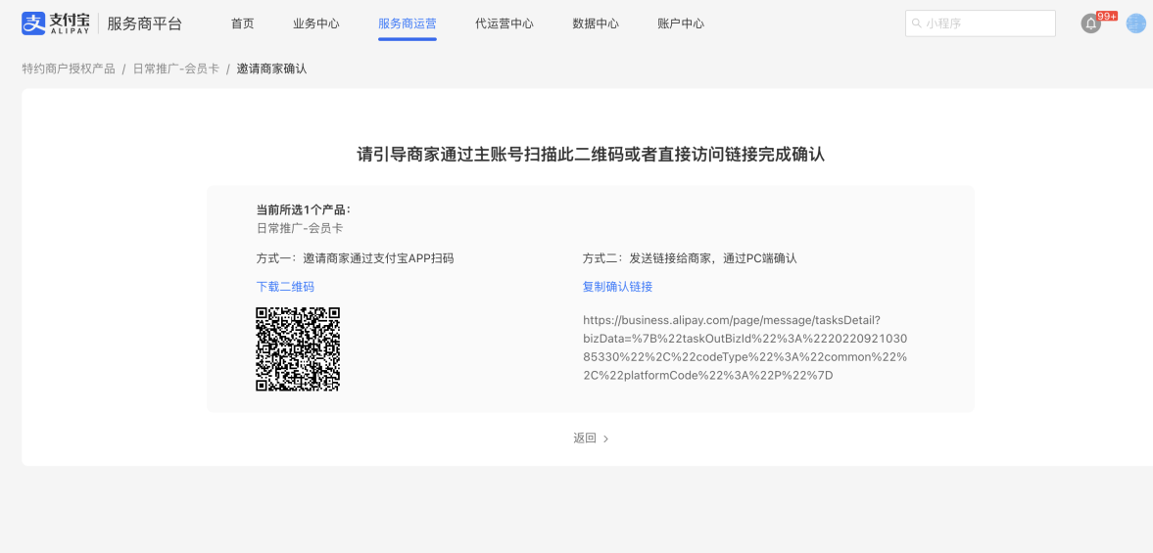Click the QR code image
The height and width of the screenshot is (553, 1153).
(298, 348)
